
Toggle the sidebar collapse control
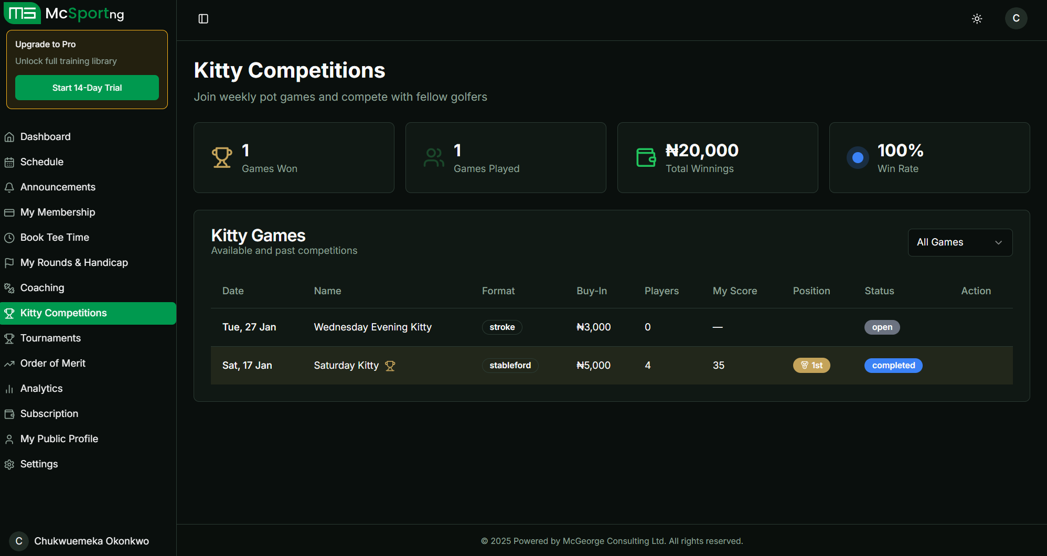(203, 18)
